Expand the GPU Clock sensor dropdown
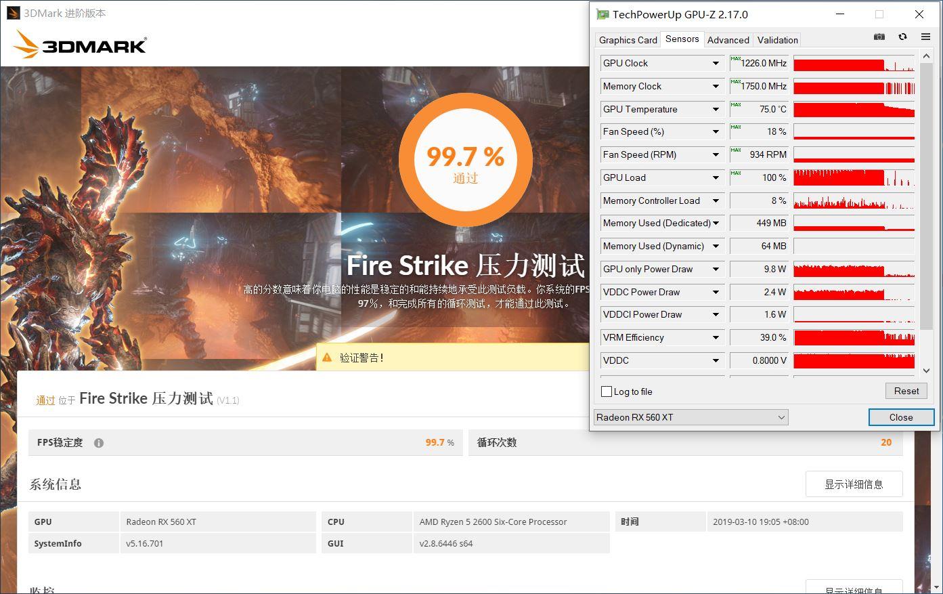Image resolution: width=943 pixels, height=594 pixels. 716,64
